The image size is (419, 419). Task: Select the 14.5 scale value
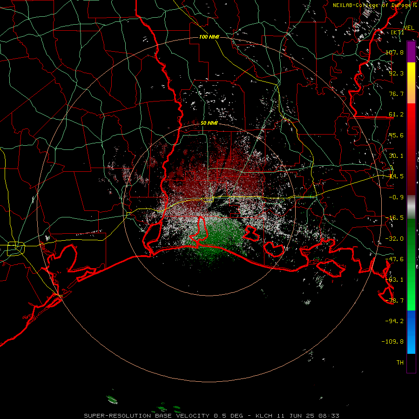pyautogui.click(x=396, y=176)
